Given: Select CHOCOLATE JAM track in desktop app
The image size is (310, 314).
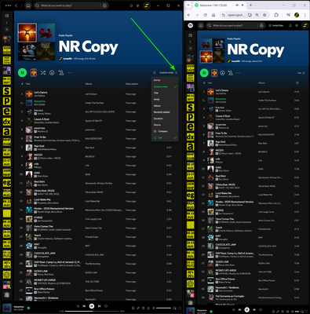Looking at the screenshot, I should 98,254.
